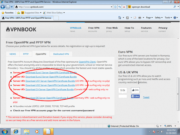Screen dimensions: 180x135
Task: Download CA Server OpenVPN Certificate Bundle
Action: point(50,89)
